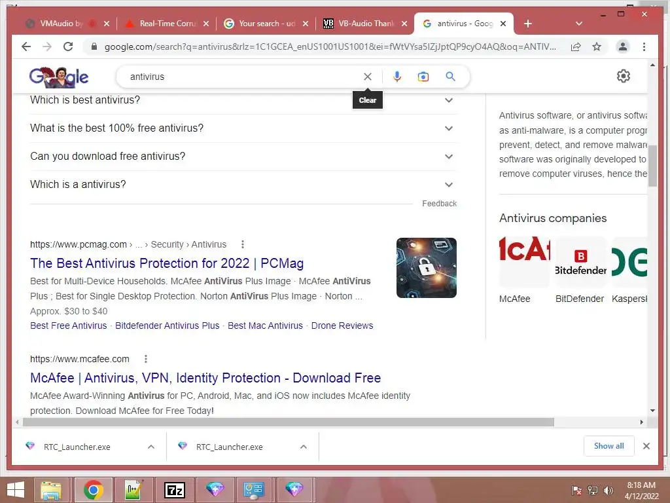Click the Drone Reviews sitelink
This screenshot has height=503, width=670.
click(342, 326)
